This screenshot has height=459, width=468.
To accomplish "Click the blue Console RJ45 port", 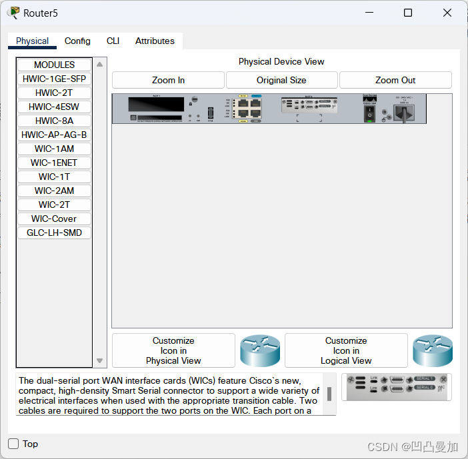I will [x=256, y=103].
